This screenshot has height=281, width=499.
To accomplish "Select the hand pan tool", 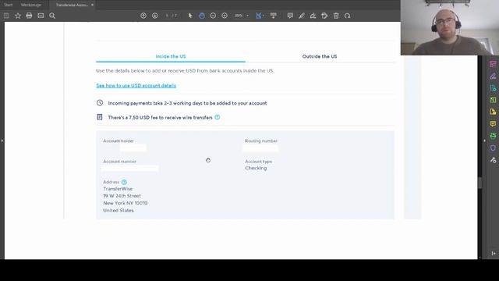I will 202,16.
